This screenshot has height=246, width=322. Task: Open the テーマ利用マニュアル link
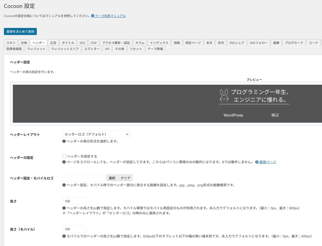tap(110, 16)
